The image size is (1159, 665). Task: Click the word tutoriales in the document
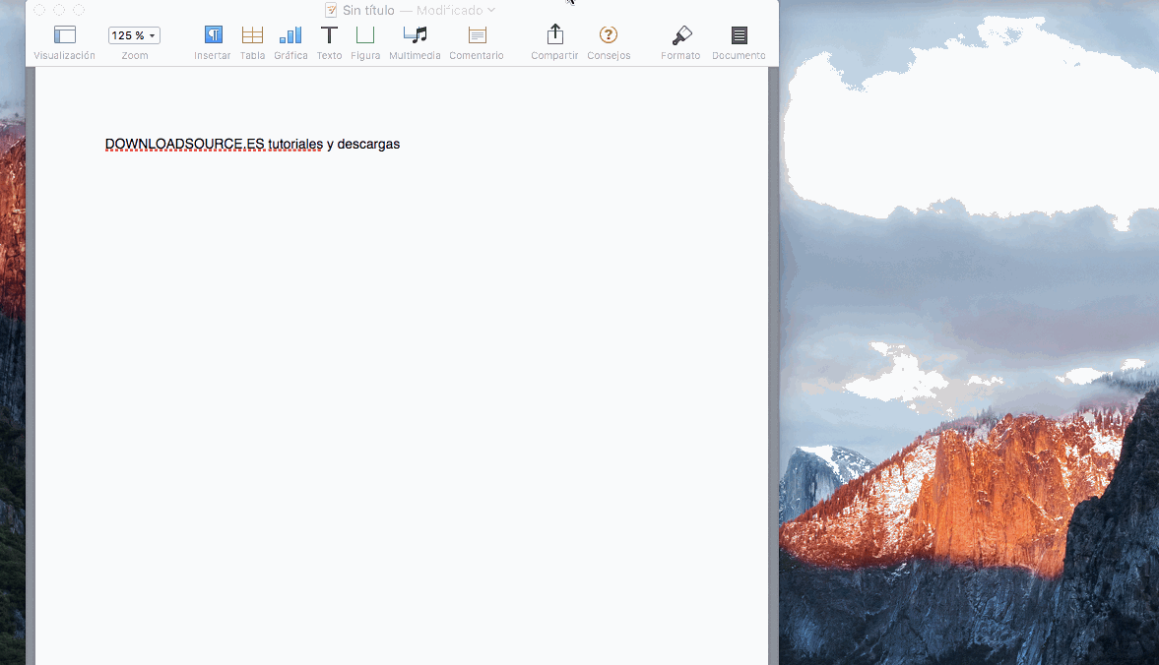(x=295, y=144)
